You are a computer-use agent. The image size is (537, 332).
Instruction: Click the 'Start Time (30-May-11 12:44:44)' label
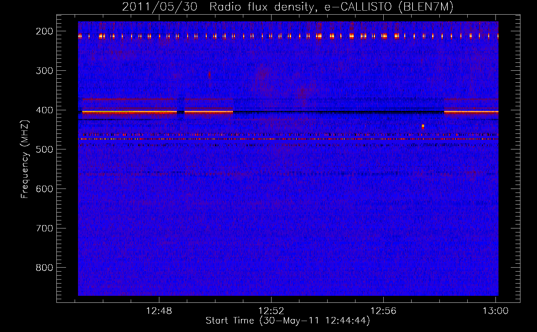[x=288, y=321]
